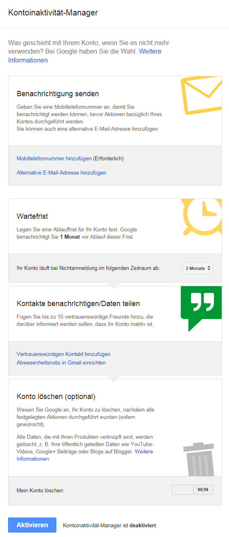This screenshot has height=537, width=229.
Task: Click the NEIN label on the delete toggle
Action: point(203,490)
